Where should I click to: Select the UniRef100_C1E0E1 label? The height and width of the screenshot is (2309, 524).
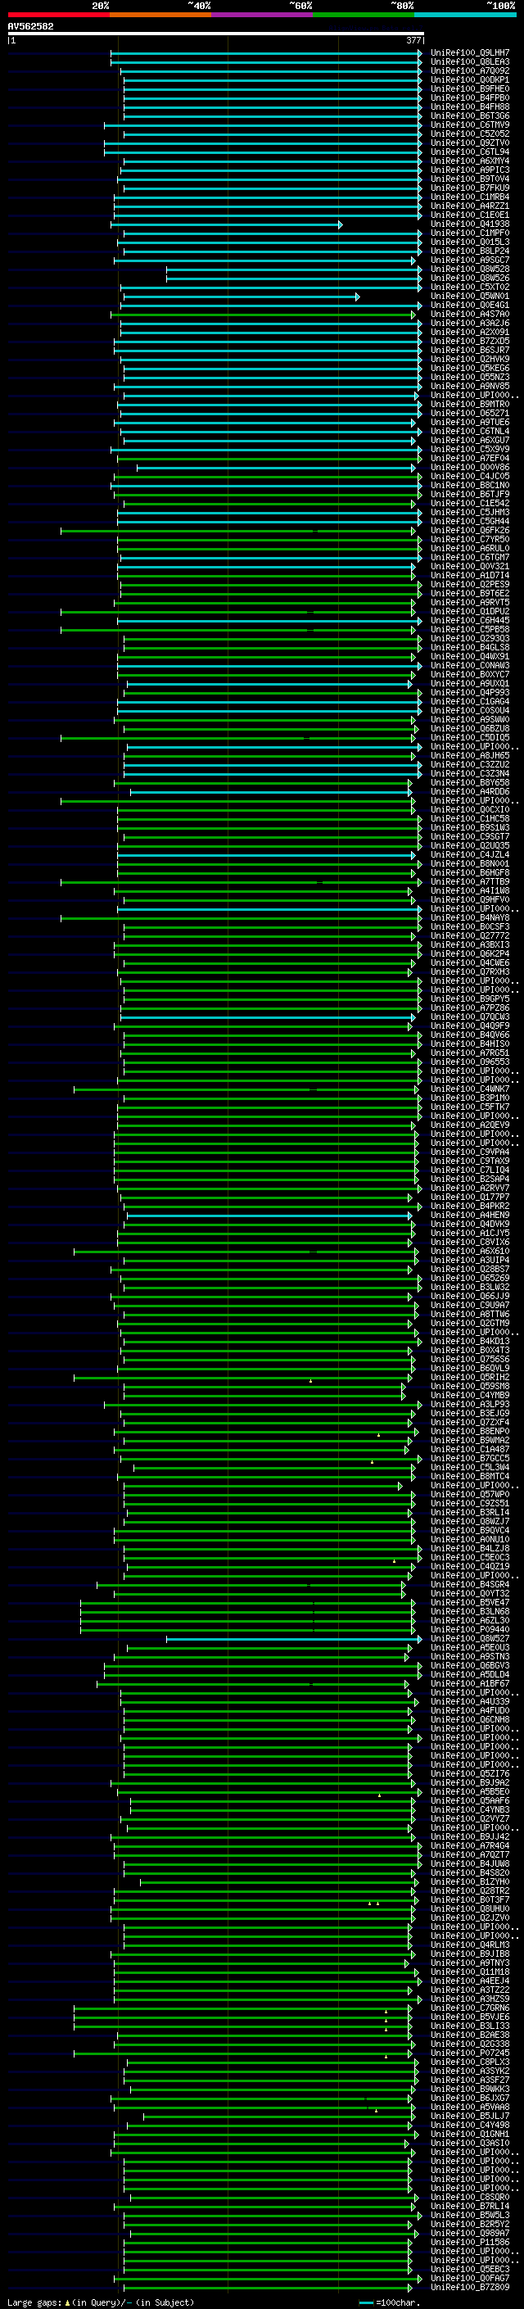tap(470, 215)
